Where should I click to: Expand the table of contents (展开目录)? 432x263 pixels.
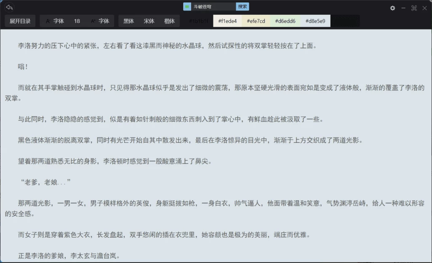20,21
